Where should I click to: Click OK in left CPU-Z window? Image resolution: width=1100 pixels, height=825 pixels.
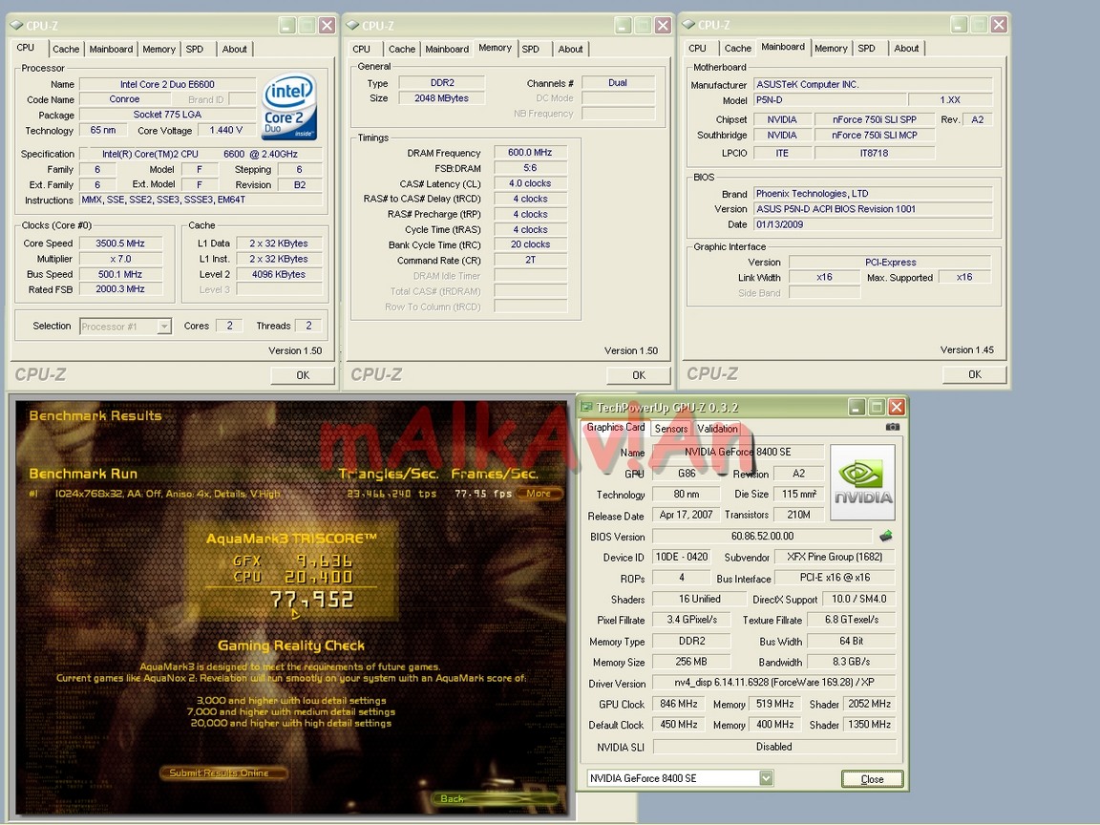[x=303, y=375]
